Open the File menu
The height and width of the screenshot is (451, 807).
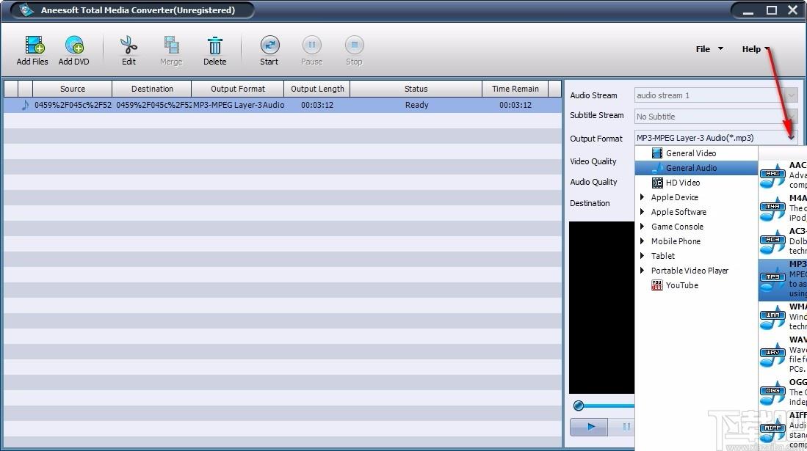tap(709, 49)
